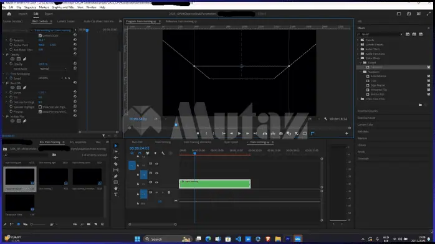Select the Rectangle tool
This screenshot has width=435, height=244.
116,182
